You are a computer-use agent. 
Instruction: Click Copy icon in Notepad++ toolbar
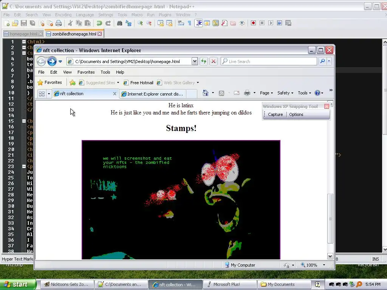[79, 23]
